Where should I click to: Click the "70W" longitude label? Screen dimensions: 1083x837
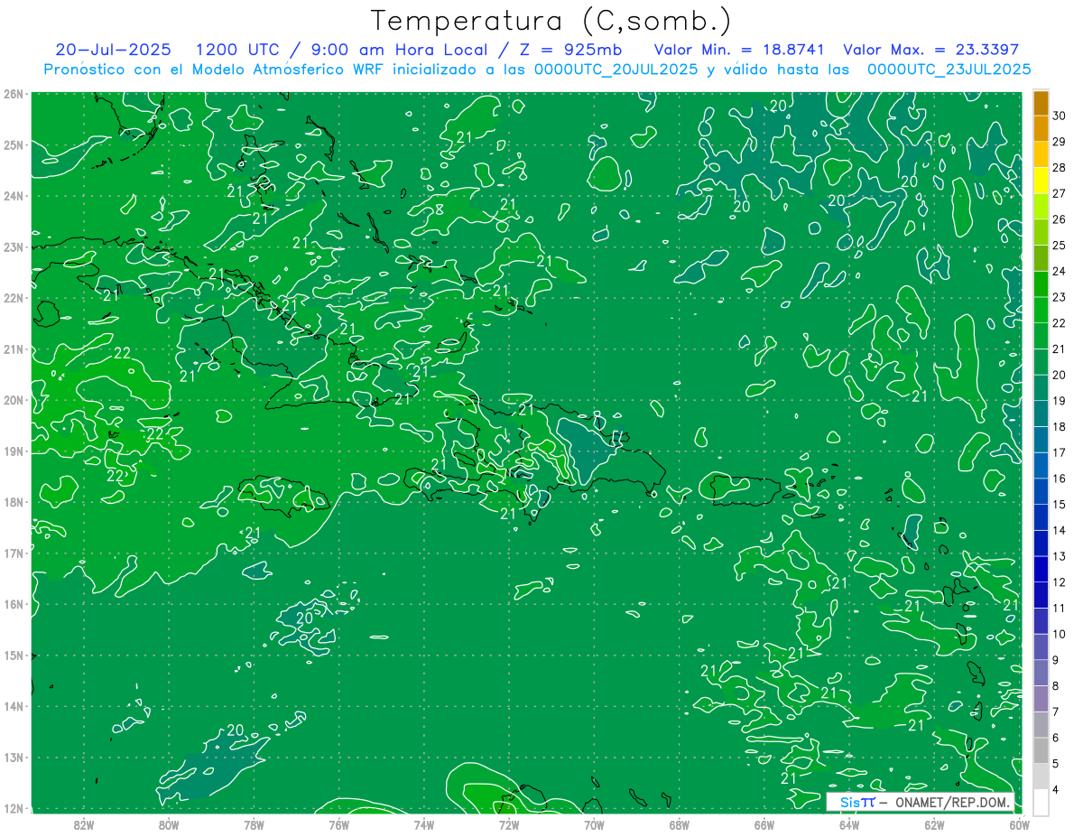(x=594, y=824)
